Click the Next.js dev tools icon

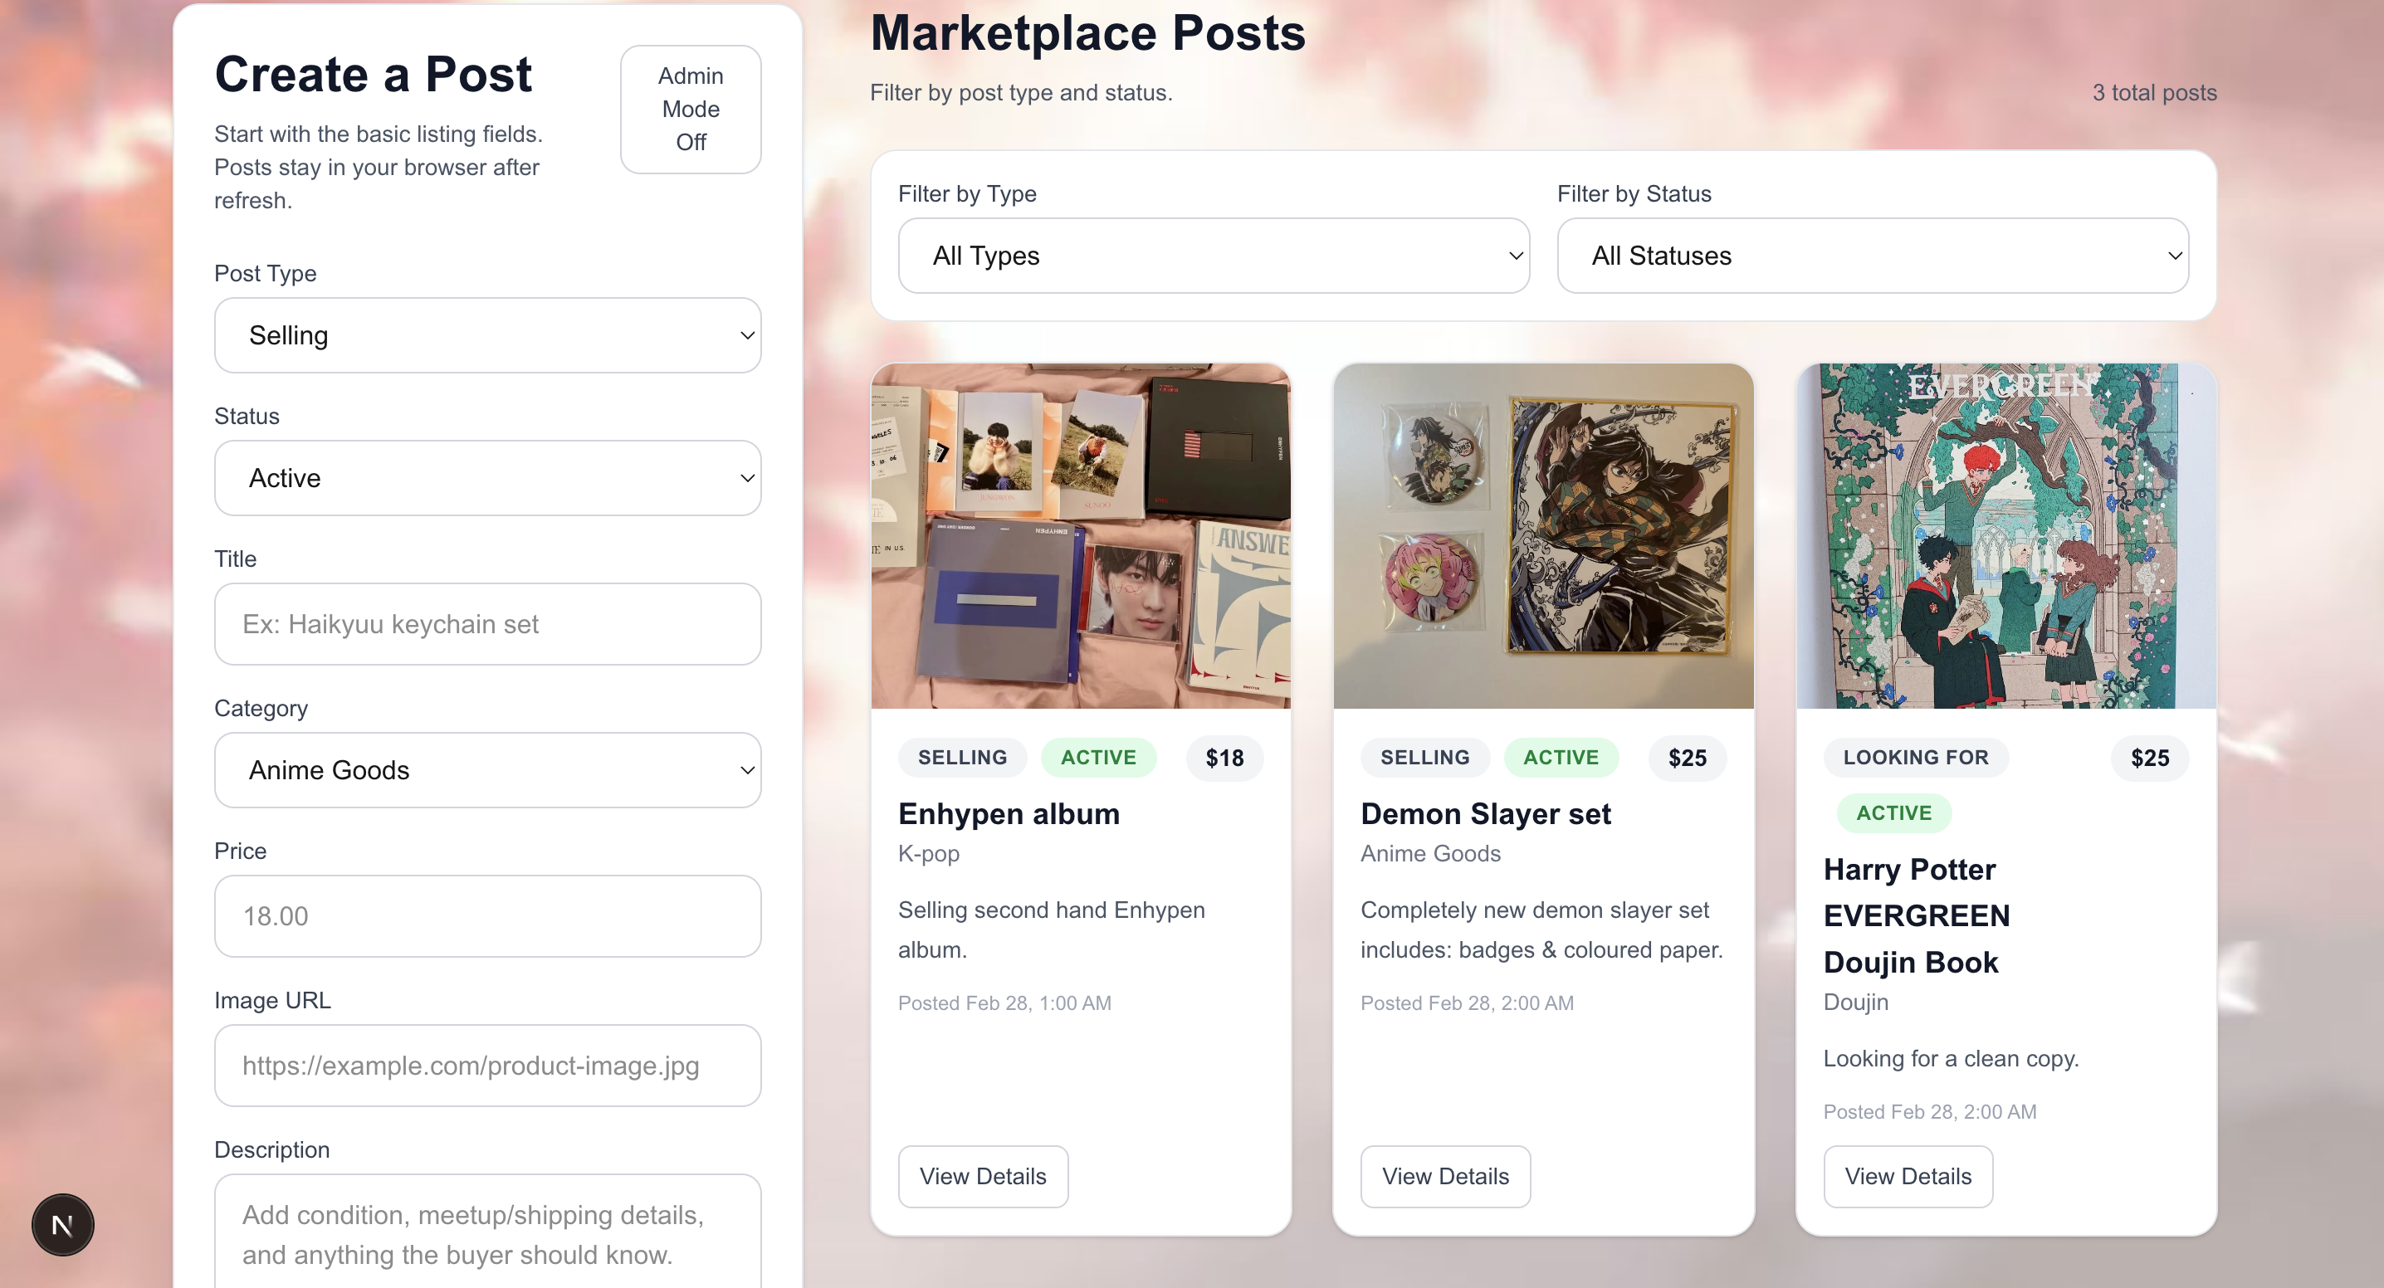point(63,1224)
